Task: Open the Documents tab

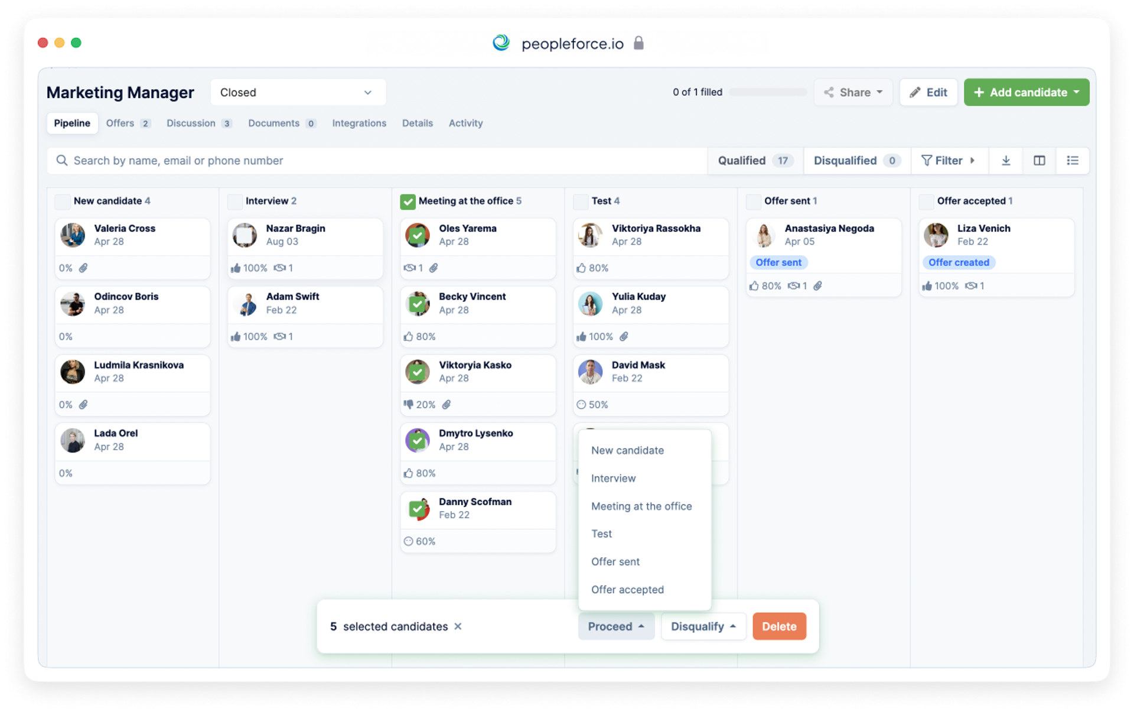Action: (x=282, y=123)
